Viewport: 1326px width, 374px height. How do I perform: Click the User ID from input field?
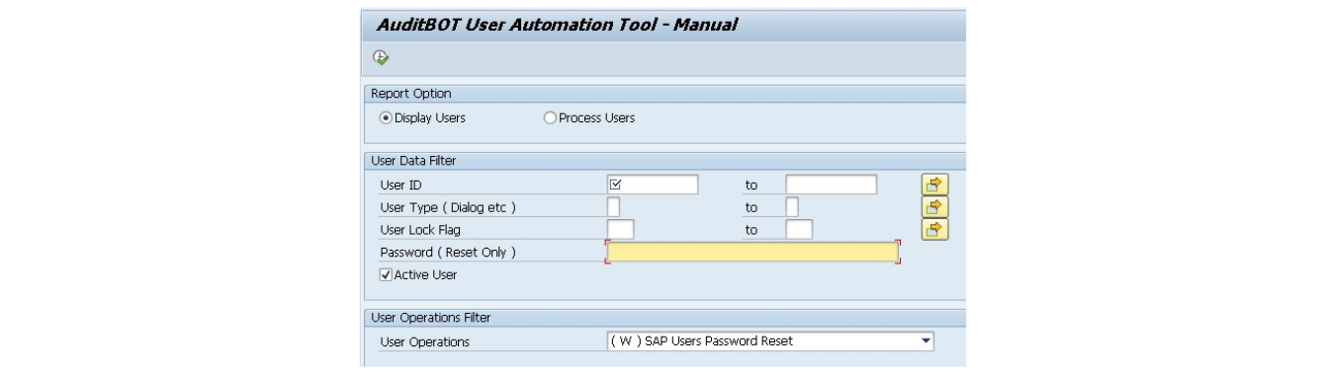pos(653,185)
